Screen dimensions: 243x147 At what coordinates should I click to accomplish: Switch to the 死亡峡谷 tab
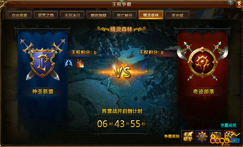[x=125, y=15]
